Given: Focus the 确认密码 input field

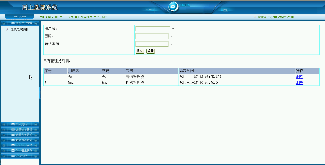Looking at the screenshot, I should (152, 44).
